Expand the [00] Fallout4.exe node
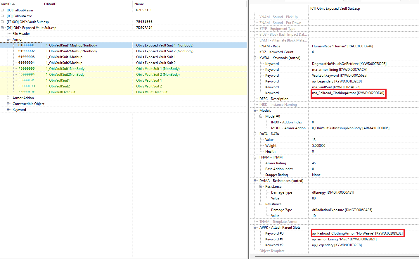The width and height of the screenshot is (419, 279). click(x=2, y=16)
